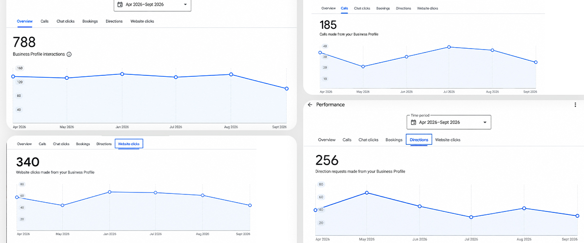The height and width of the screenshot is (243, 584).
Task: Select the highlighted Website clicks tab above 340
Action: tap(129, 144)
